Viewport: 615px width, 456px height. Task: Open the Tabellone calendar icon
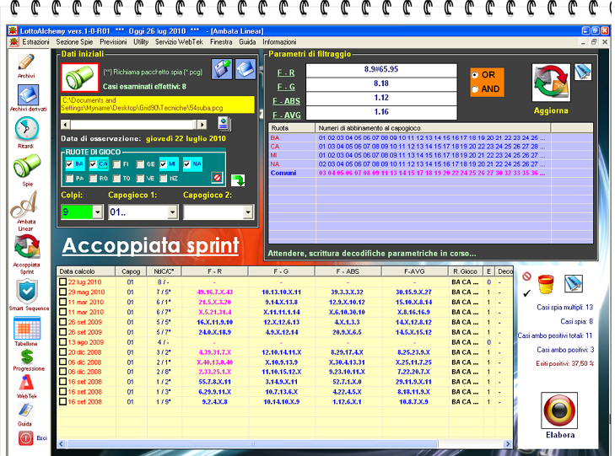point(27,328)
